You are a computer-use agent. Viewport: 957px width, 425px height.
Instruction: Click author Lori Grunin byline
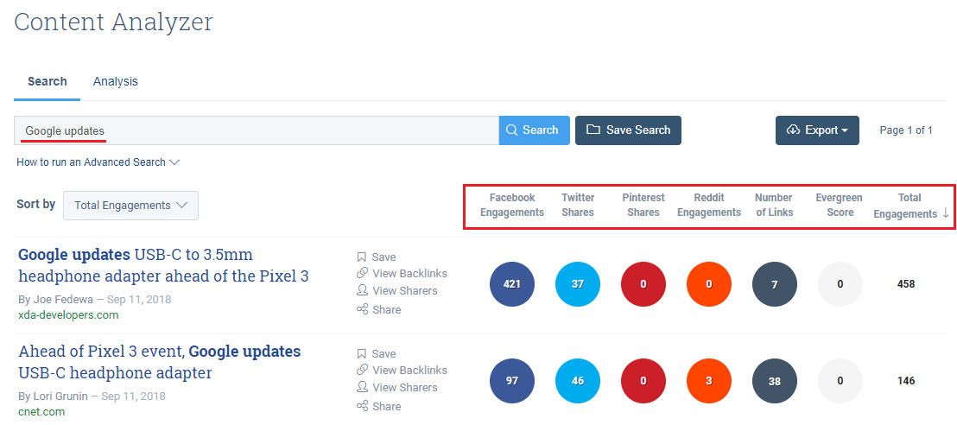pyautogui.click(x=54, y=396)
